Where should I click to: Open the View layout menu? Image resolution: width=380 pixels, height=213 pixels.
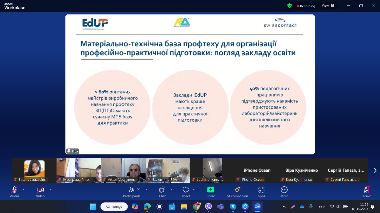[x=328, y=6]
